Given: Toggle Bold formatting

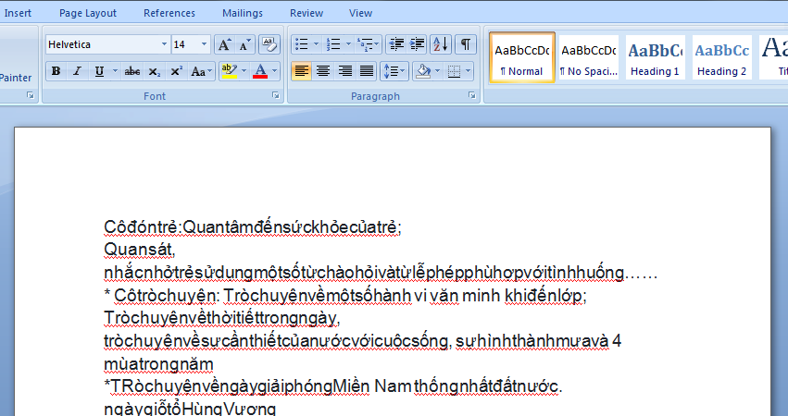Looking at the screenshot, I should point(56,71).
